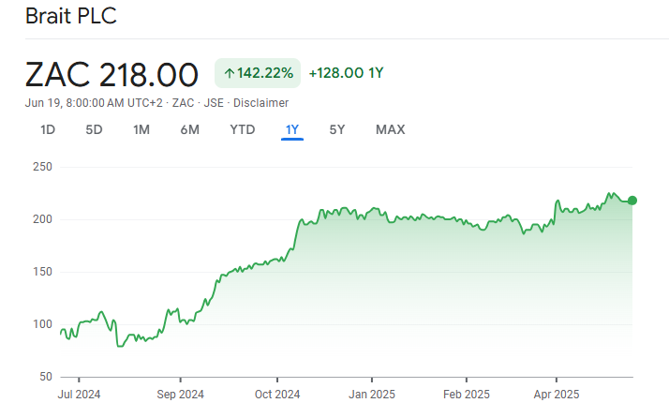Click the Sep 2024 axis label
The width and height of the screenshot is (669, 418).
(180, 394)
